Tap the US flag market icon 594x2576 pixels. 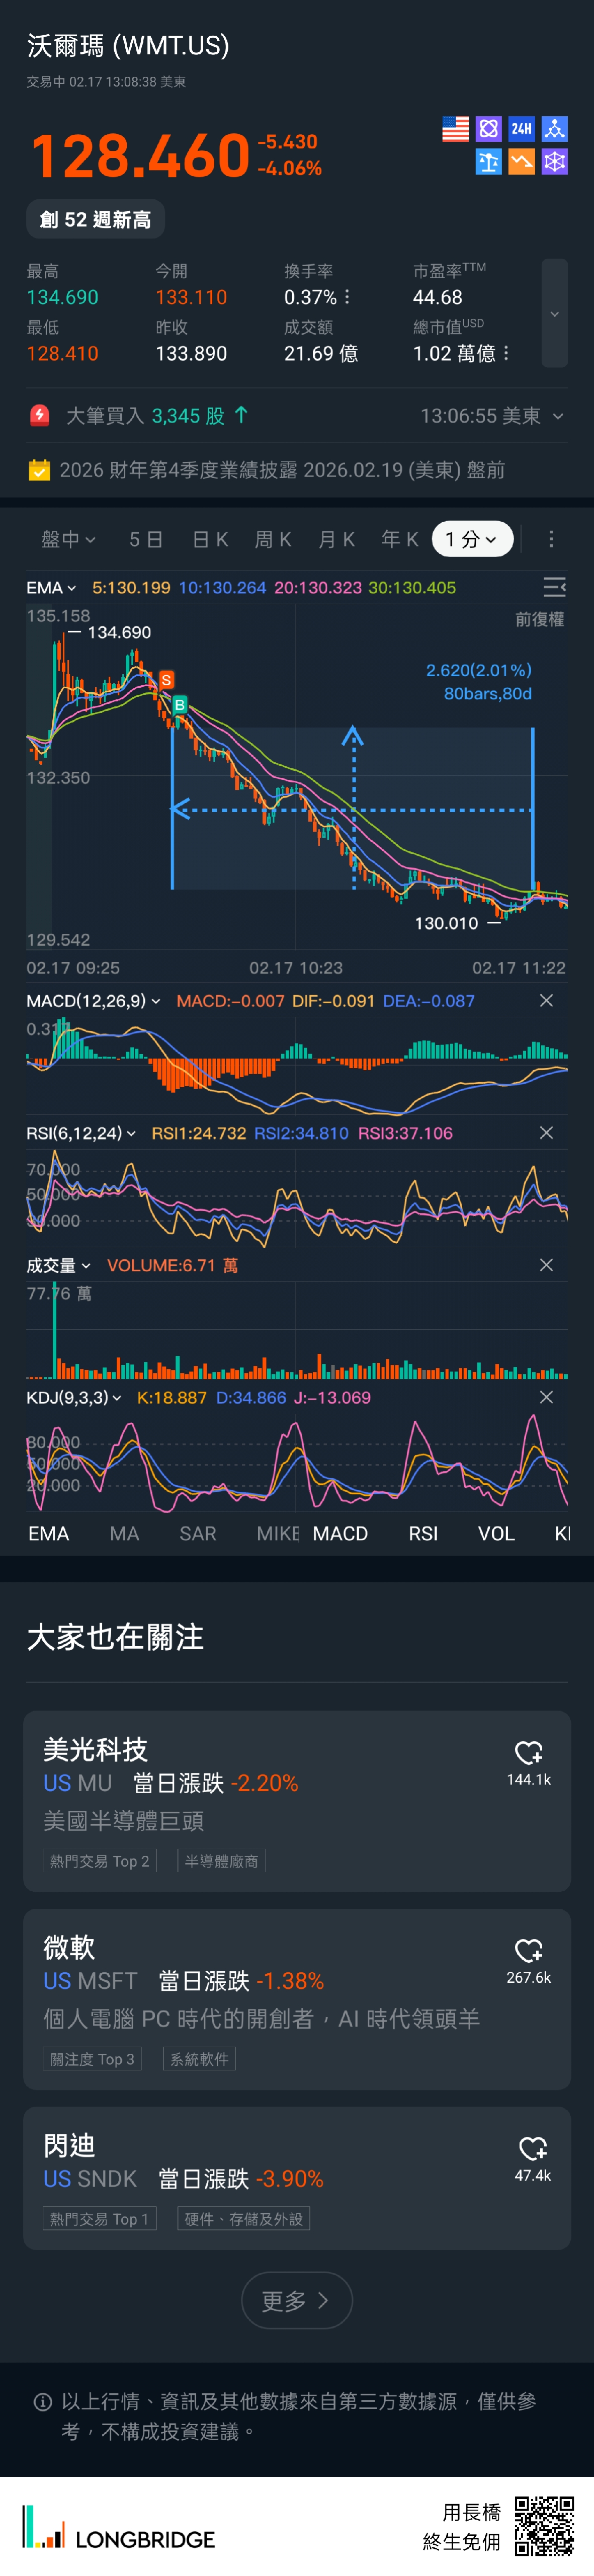[x=455, y=129]
